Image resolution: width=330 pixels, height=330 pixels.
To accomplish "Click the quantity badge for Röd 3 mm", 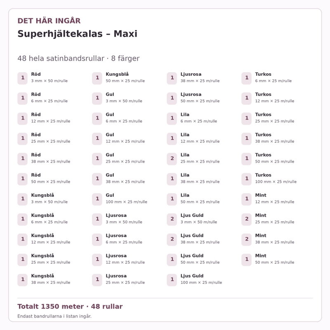I will pos(23,78).
